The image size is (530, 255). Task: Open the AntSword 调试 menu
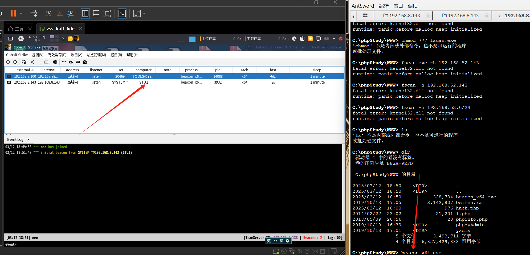pos(413,6)
